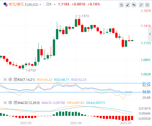Viewport: 152px width, 126px height.
Task: Click the current price 1.1193
Action: pyautogui.click(x=64, y=4)
